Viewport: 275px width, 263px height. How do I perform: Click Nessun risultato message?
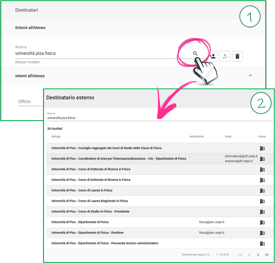pos(28,62)
